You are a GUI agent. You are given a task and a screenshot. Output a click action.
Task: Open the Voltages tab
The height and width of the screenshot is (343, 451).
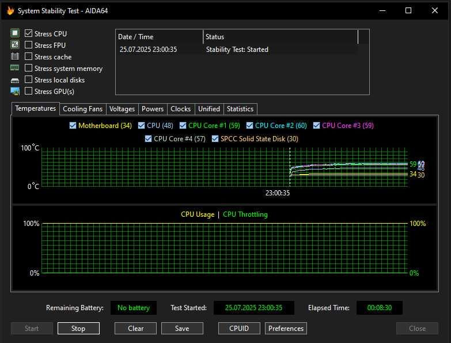click(122, 109)
